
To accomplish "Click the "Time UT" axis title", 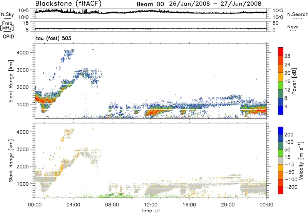I will tap(151, 211).
